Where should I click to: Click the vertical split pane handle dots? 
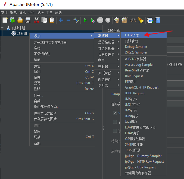tap(104, 128)
